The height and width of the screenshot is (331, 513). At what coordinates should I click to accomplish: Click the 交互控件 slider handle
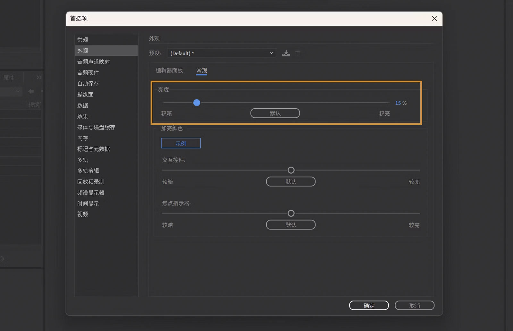291,170
